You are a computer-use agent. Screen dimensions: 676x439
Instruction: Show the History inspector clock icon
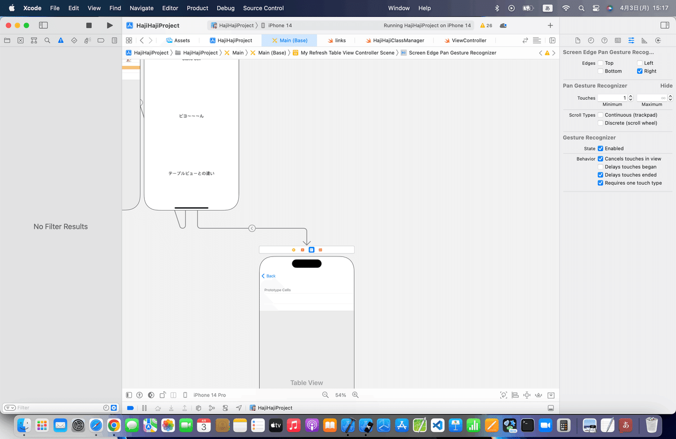pos(591,41)
